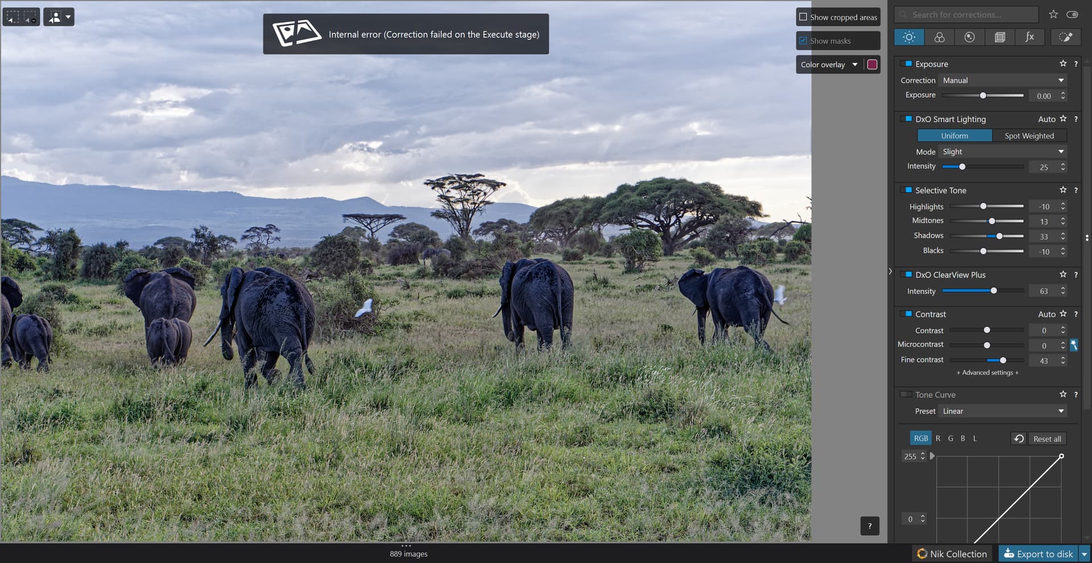The height and width of the screenshot is (563, 1092).
Task: Open the Detail corrections palette
Action: click(x=969, y=38)
